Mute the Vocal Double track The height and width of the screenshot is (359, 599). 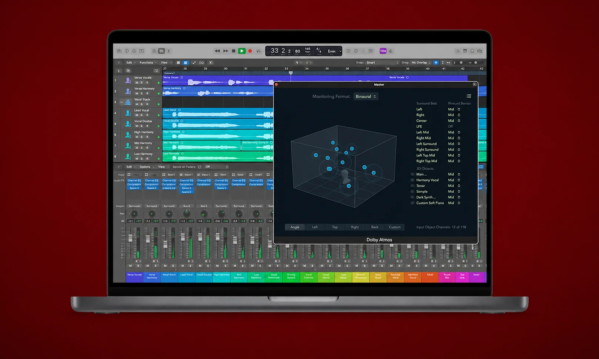(137, 126)
